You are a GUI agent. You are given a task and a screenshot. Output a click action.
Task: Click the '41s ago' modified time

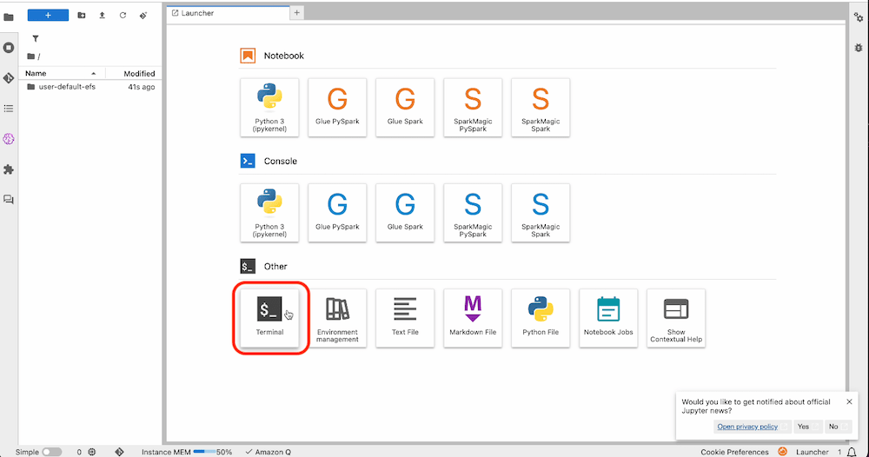(x=142, y=87)
